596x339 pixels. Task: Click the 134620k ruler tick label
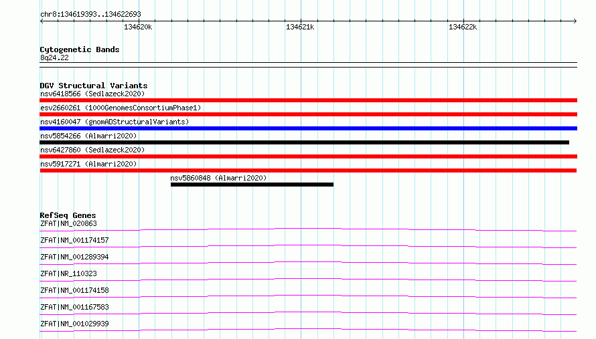[137, 27]
